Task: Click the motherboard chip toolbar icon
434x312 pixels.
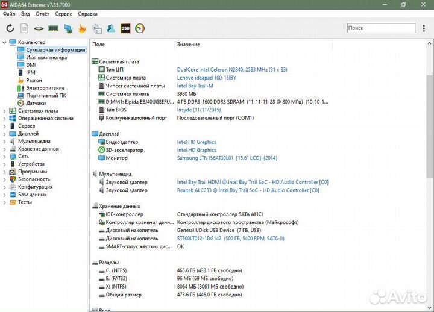Action: tap(39, 28)
